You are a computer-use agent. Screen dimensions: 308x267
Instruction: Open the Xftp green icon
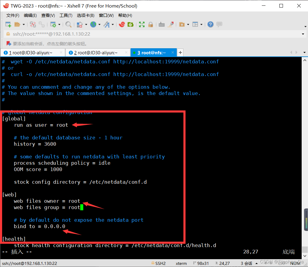point(130,24)
